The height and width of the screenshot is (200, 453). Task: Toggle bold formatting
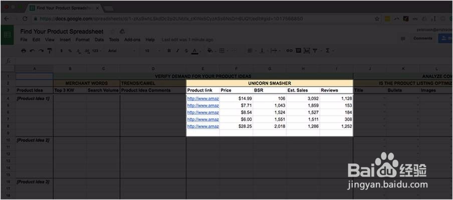click(x=169, y=51)
